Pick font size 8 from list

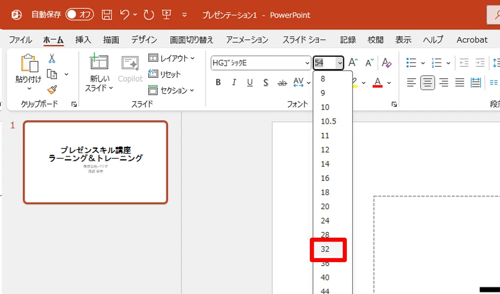[333, 79]
